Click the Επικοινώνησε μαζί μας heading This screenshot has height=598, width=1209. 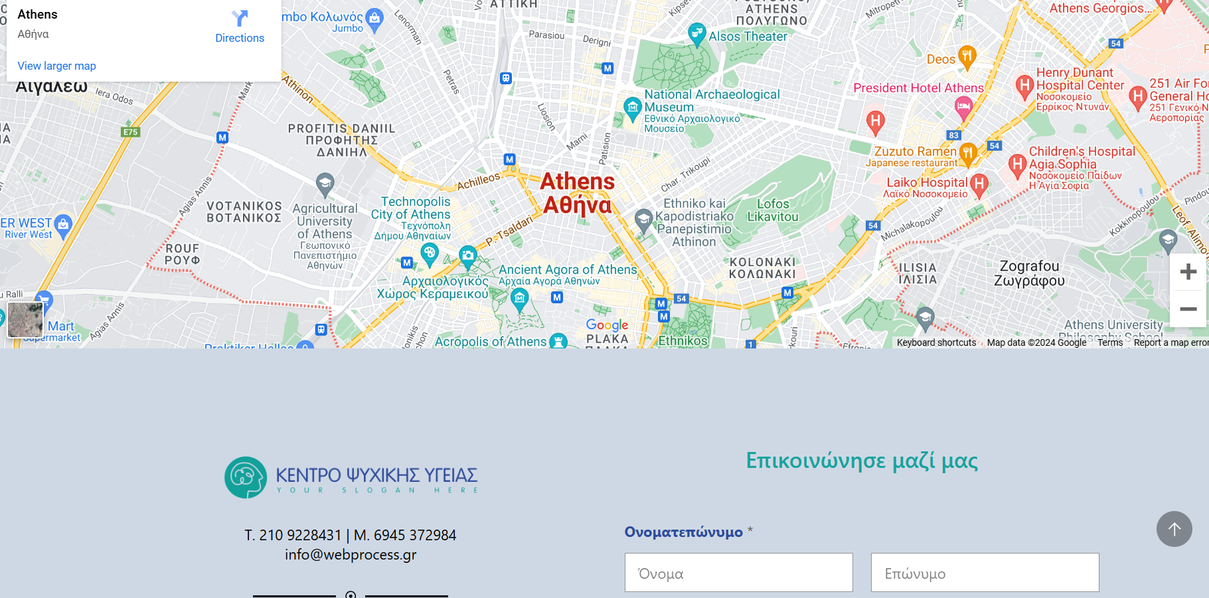click(x=862, y=461)
